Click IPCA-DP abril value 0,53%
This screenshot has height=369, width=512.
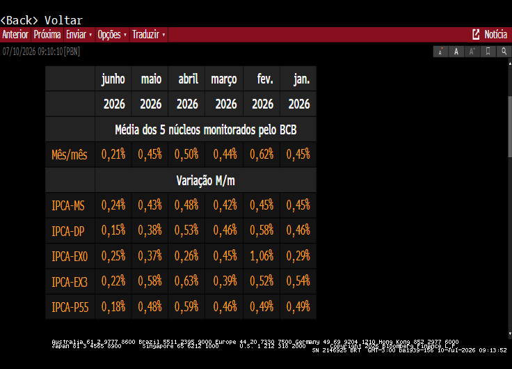[x=186, y=230]
